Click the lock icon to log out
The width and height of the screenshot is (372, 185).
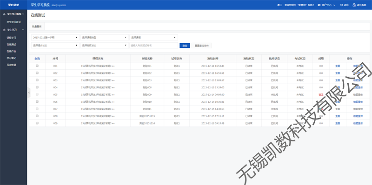tap(354, 5)
